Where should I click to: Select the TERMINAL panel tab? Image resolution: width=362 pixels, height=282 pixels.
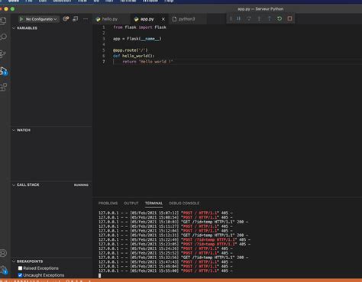pyautogui.click(x=154, y=203)
